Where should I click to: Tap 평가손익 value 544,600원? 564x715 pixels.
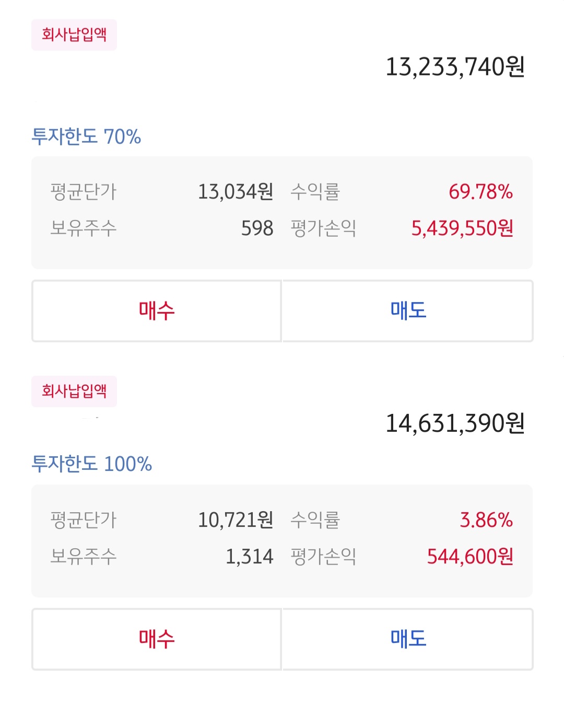coord(470,557)
